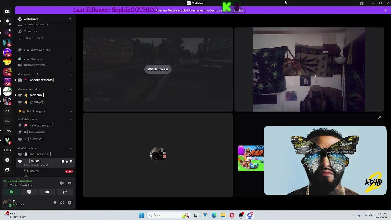Screen dimensions: 391x220
Task: Expand the Staff Lounge category
Action: [31, 111]
